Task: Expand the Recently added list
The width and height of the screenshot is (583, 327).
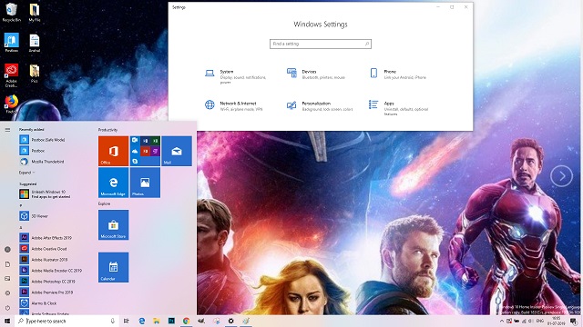Action: (x=26, y=173)
